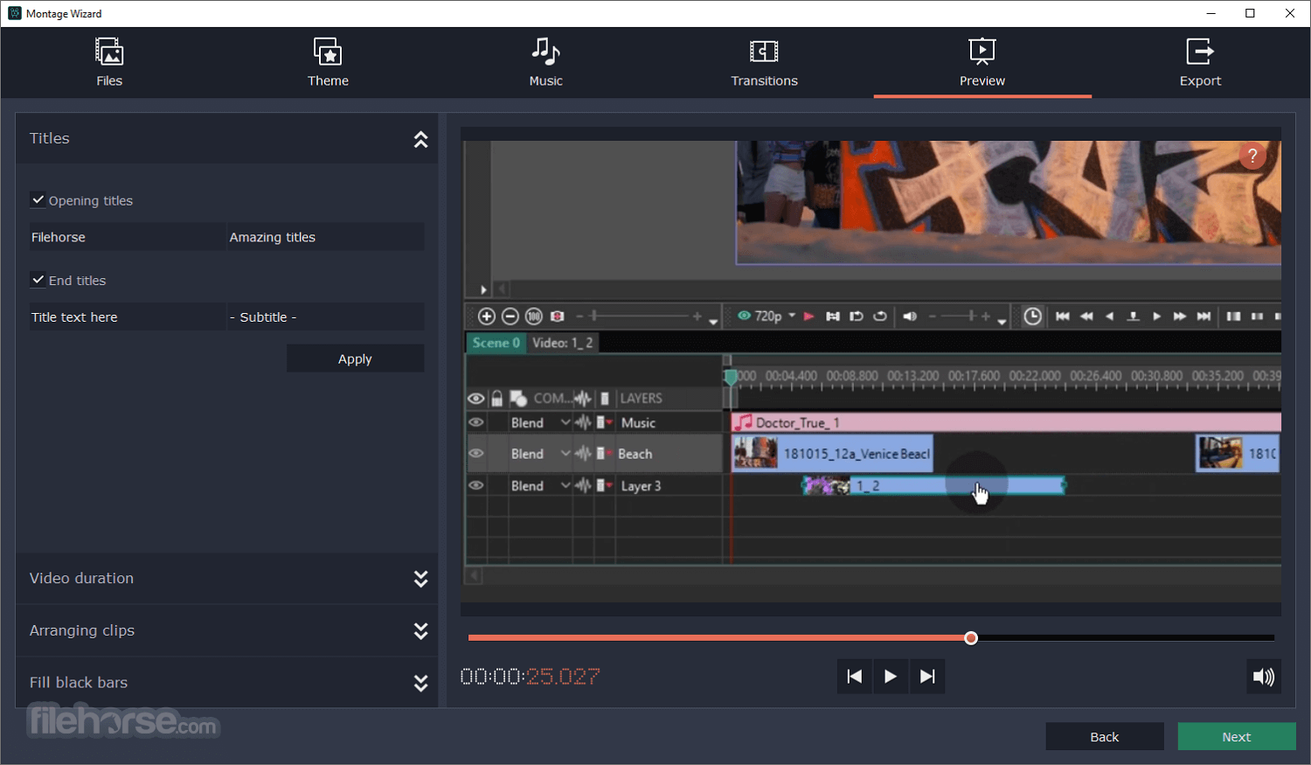Click the clock time display icon
This screenshot has width=1311, height=765.
(1032, 316)
